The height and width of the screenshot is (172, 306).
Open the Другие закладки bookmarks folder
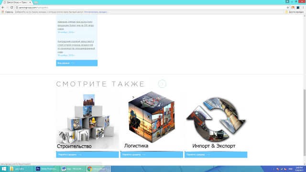click(295, 12)
